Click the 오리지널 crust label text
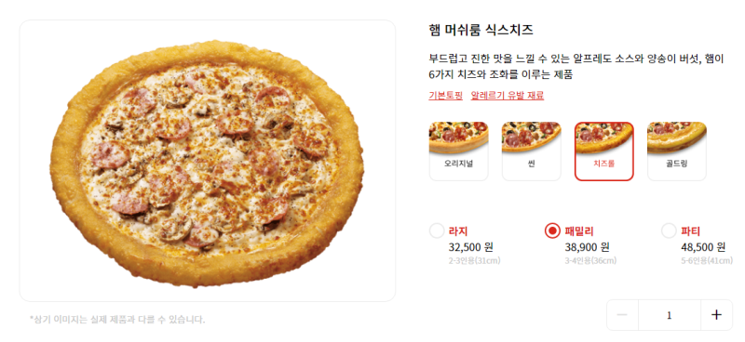This screenshot has width=745, height=342. 458,164
